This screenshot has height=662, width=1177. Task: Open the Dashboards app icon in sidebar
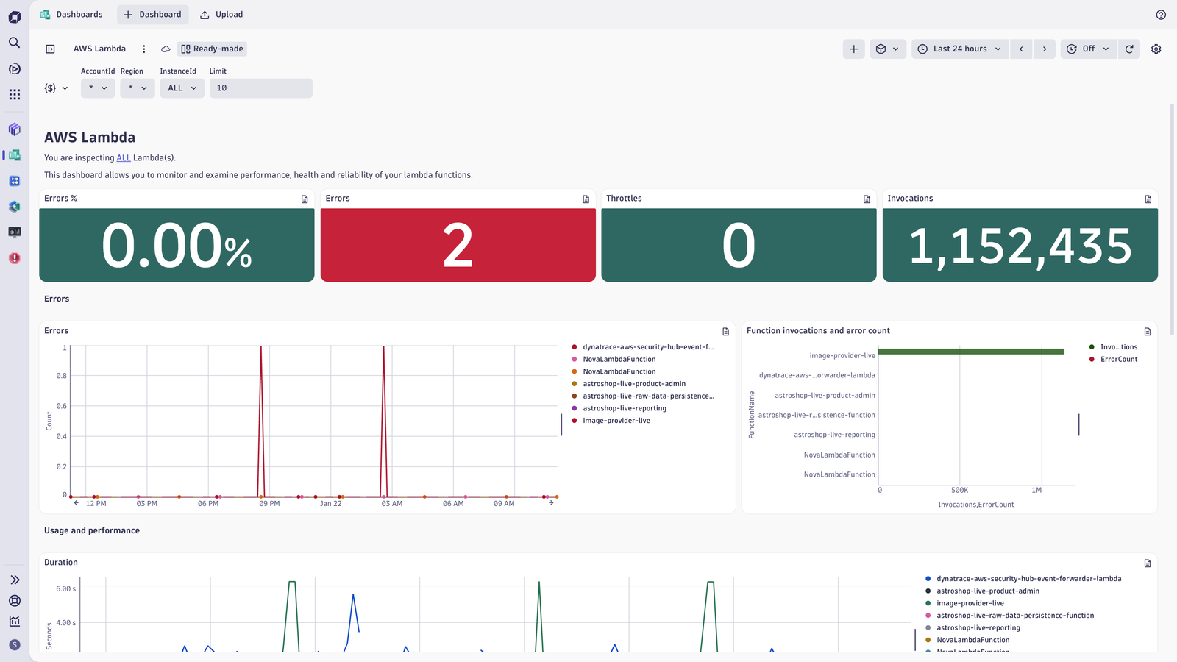tap(14, 155)
